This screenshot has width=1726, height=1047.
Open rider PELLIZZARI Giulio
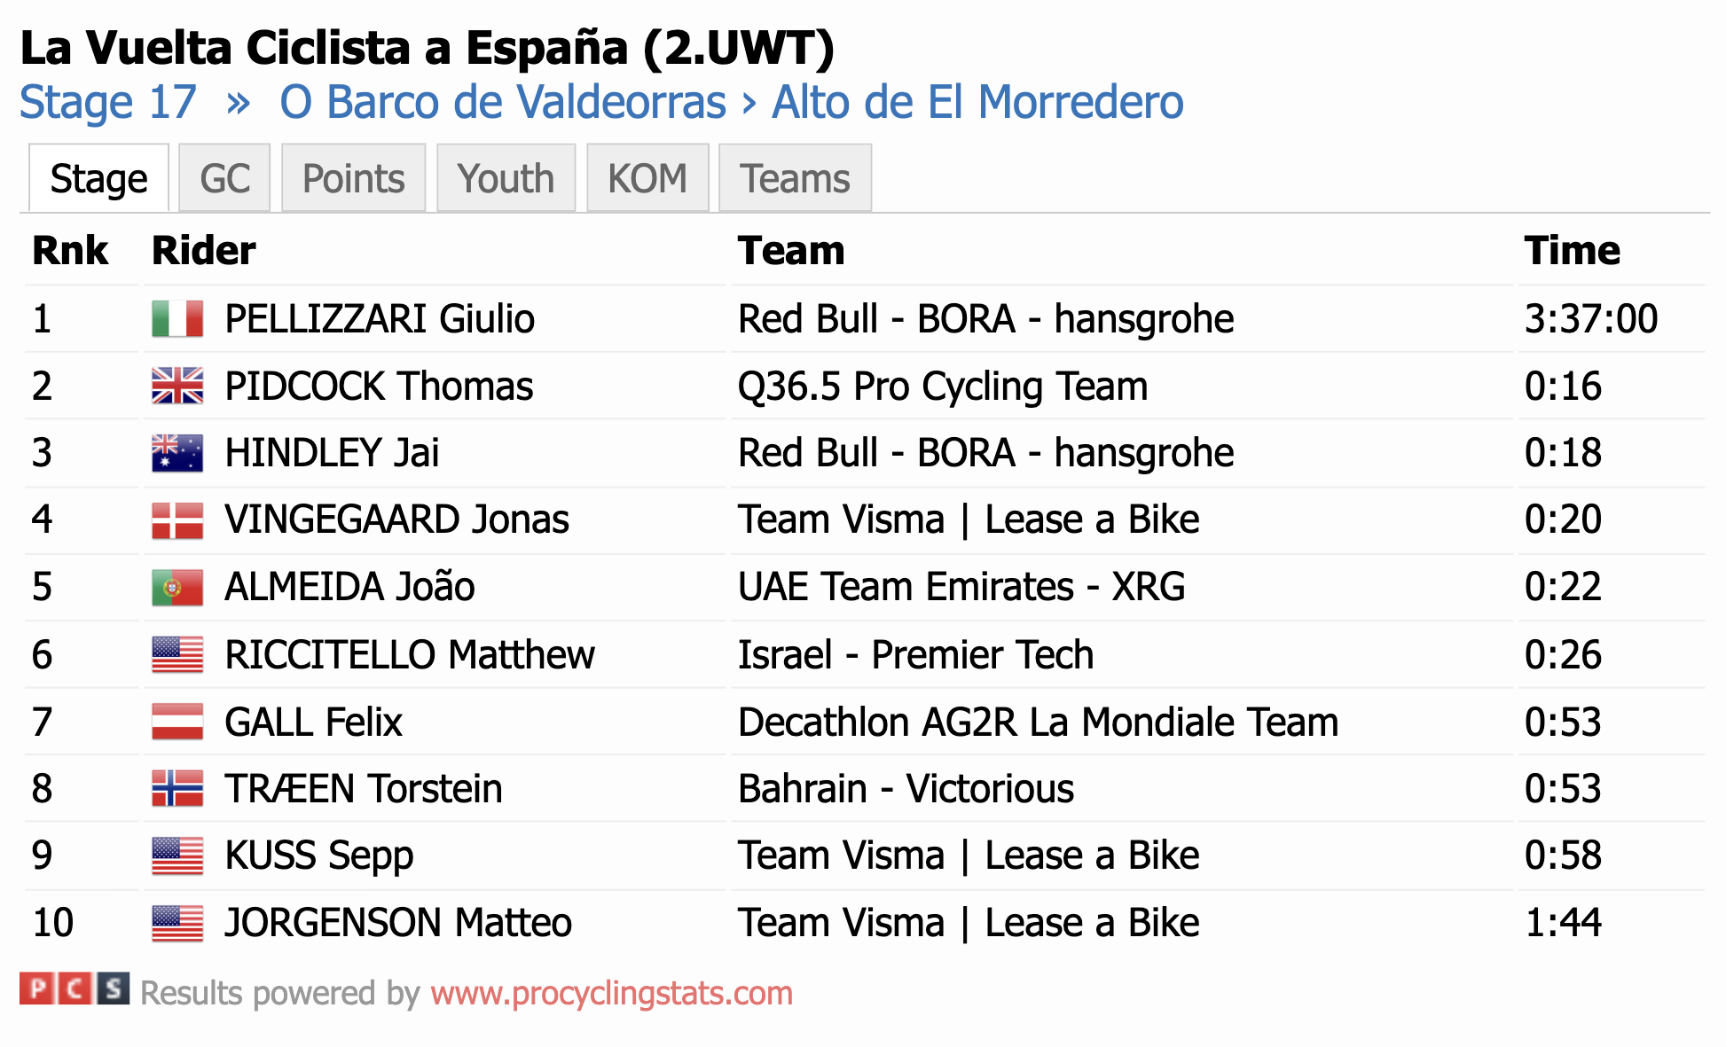point(380,319)
